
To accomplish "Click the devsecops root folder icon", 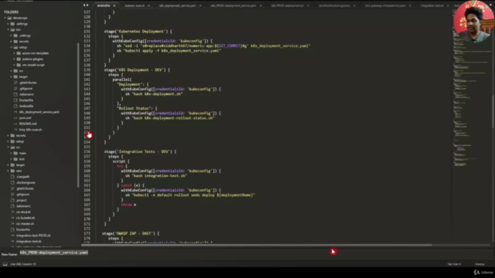I will click(x=9, y=18).
